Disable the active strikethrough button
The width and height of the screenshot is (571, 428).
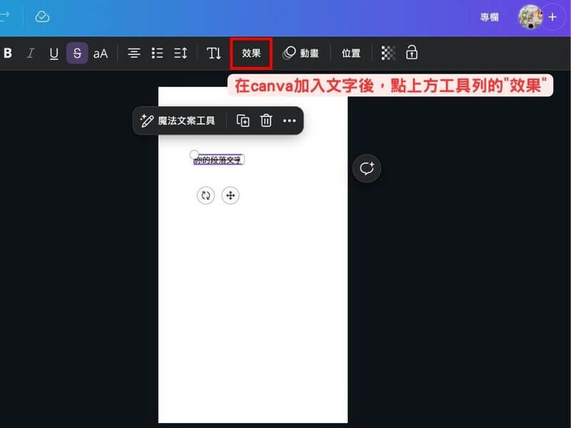[77, 53]
